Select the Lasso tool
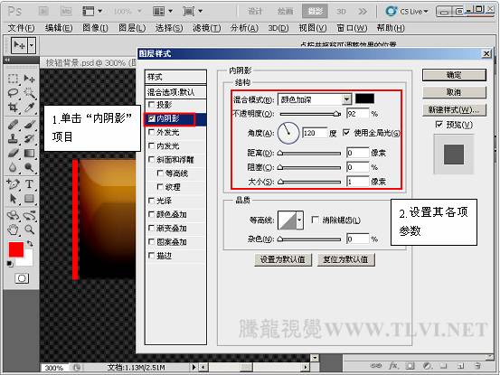 click(13, 93)
